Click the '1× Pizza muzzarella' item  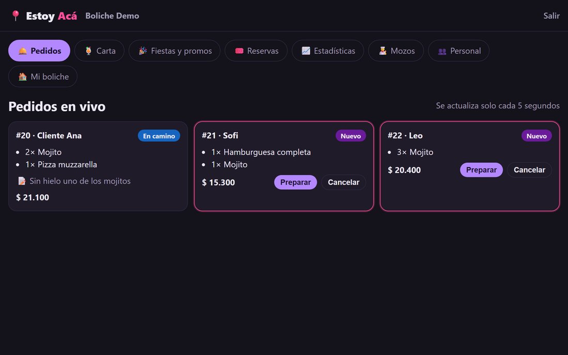pyautogui.click(x=61, y=164)
